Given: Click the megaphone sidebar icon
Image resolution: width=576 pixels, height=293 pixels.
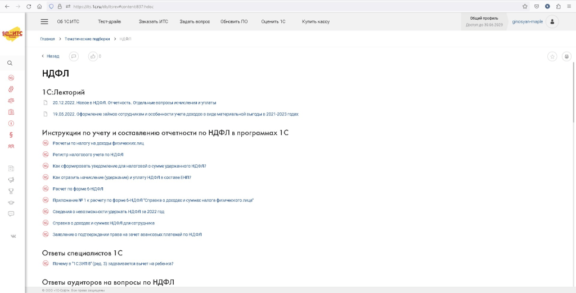Looking at the screenshot, I should point(11,180).
